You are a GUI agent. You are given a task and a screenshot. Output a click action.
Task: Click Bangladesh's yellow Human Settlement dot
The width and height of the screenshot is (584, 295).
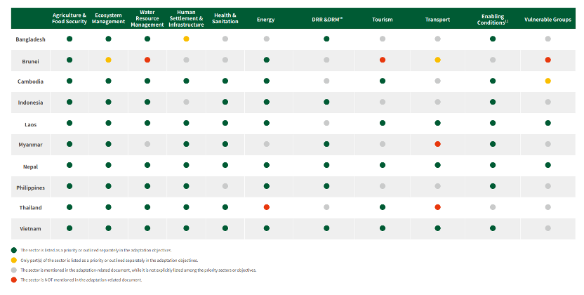click(x=186, y=39)
